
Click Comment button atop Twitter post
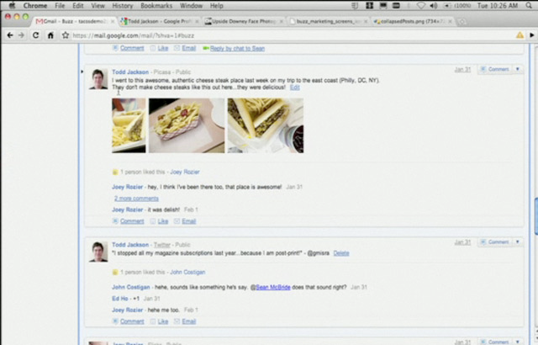495,242
